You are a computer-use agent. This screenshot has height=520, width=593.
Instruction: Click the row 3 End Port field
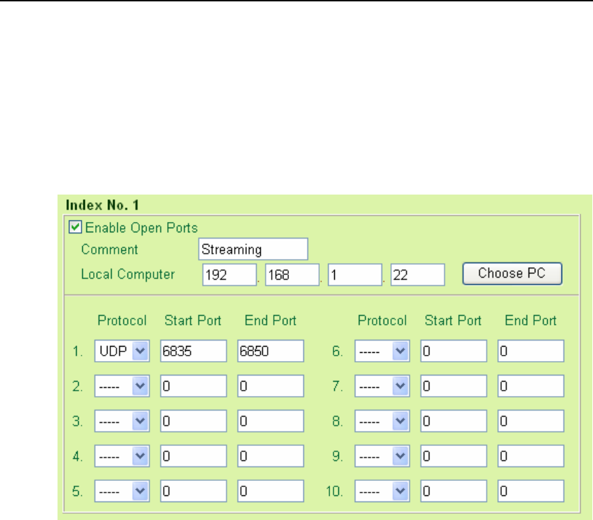270,421
